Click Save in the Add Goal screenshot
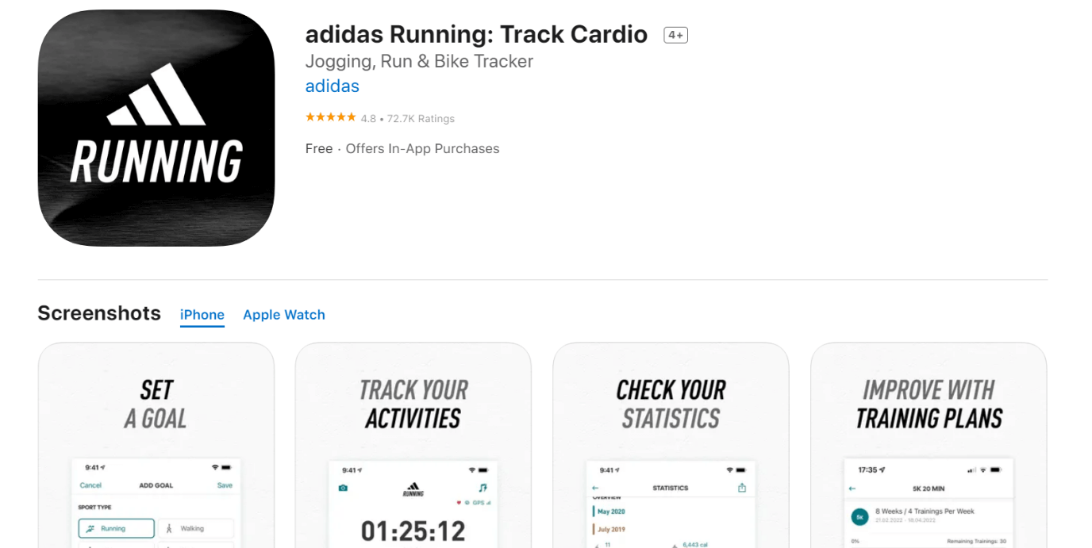 [225, 485]
